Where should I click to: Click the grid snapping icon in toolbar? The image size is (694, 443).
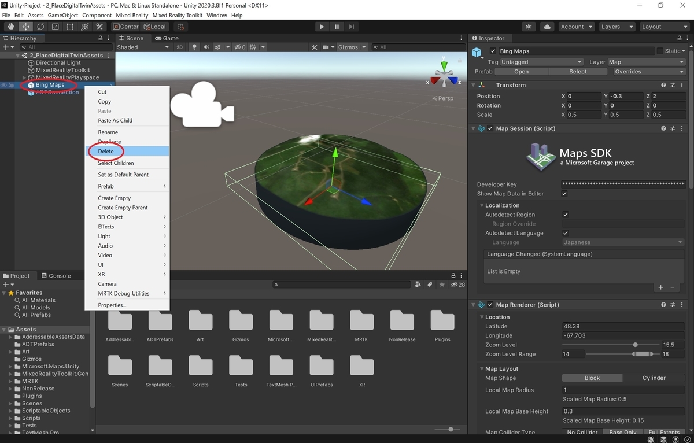tap(180, 27)
